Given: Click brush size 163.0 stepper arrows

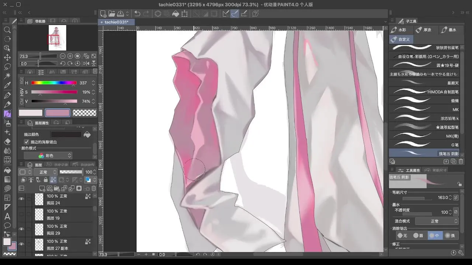Looking at the screenshot, I should click(450, 198).
